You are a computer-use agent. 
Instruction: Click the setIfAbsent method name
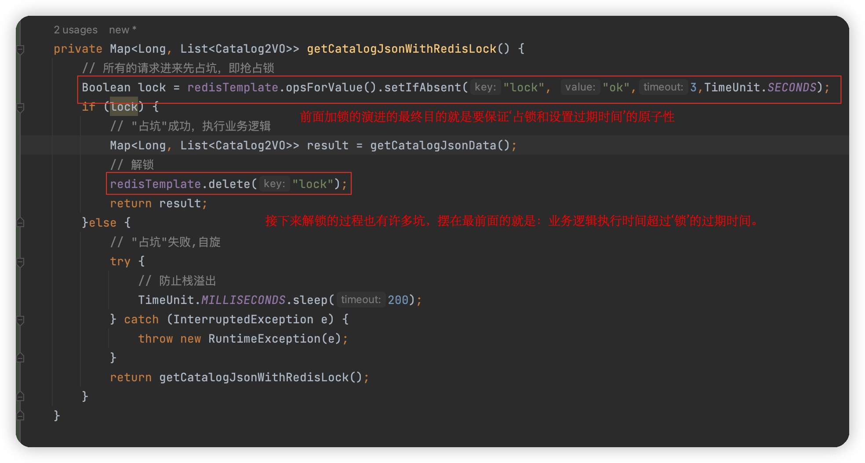coord(423,87)
